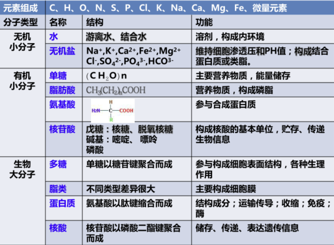Click the 蛋白质 name entry
Screen dimensions: 334x245
point(62,203)
